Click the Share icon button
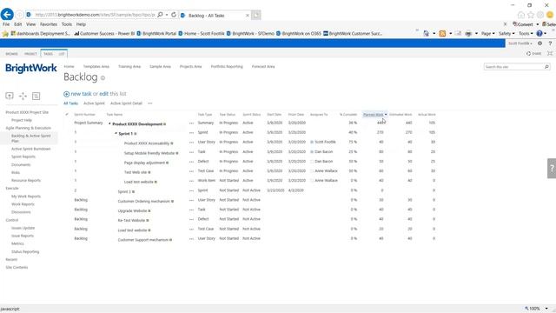The height and width of the screenshot is (313, 556). point(534,54)
